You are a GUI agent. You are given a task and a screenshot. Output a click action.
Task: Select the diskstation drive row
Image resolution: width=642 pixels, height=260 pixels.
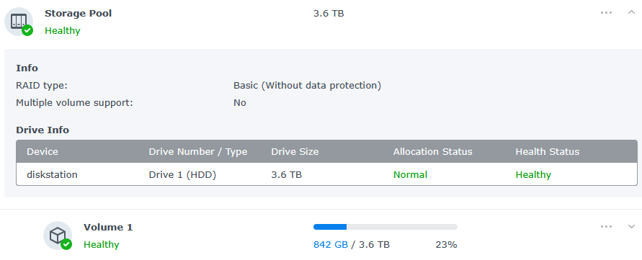pos(326,174)
